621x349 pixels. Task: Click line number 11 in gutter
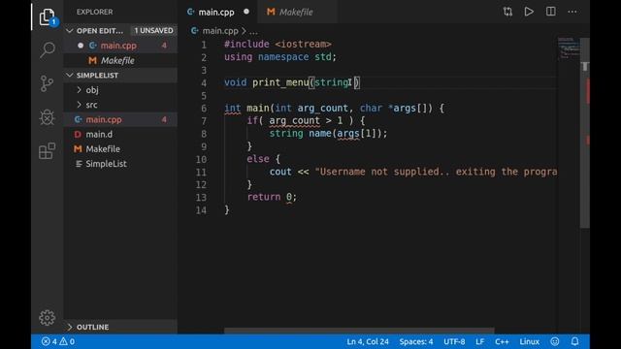pos(201,173)
